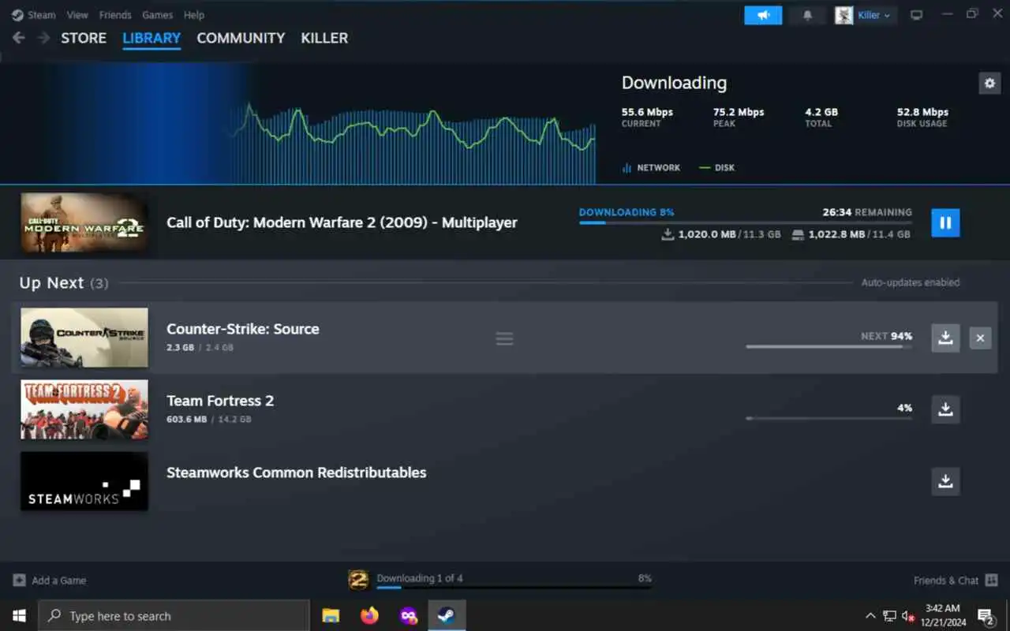1010x631 pixels.
Task: Open the Friends menu
Action: 115,15
